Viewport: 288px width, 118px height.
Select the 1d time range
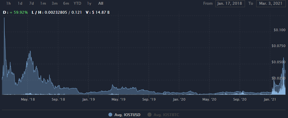20,3
